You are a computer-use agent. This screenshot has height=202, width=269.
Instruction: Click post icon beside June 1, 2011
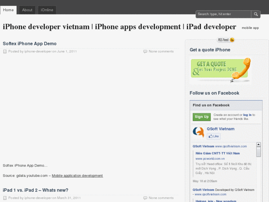5,52
